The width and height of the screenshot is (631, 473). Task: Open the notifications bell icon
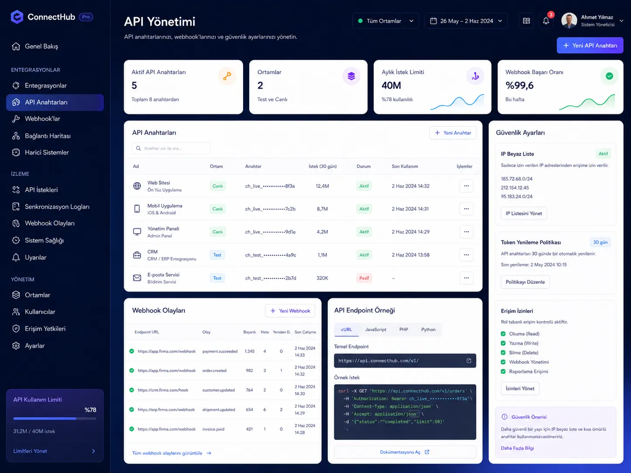546,21
